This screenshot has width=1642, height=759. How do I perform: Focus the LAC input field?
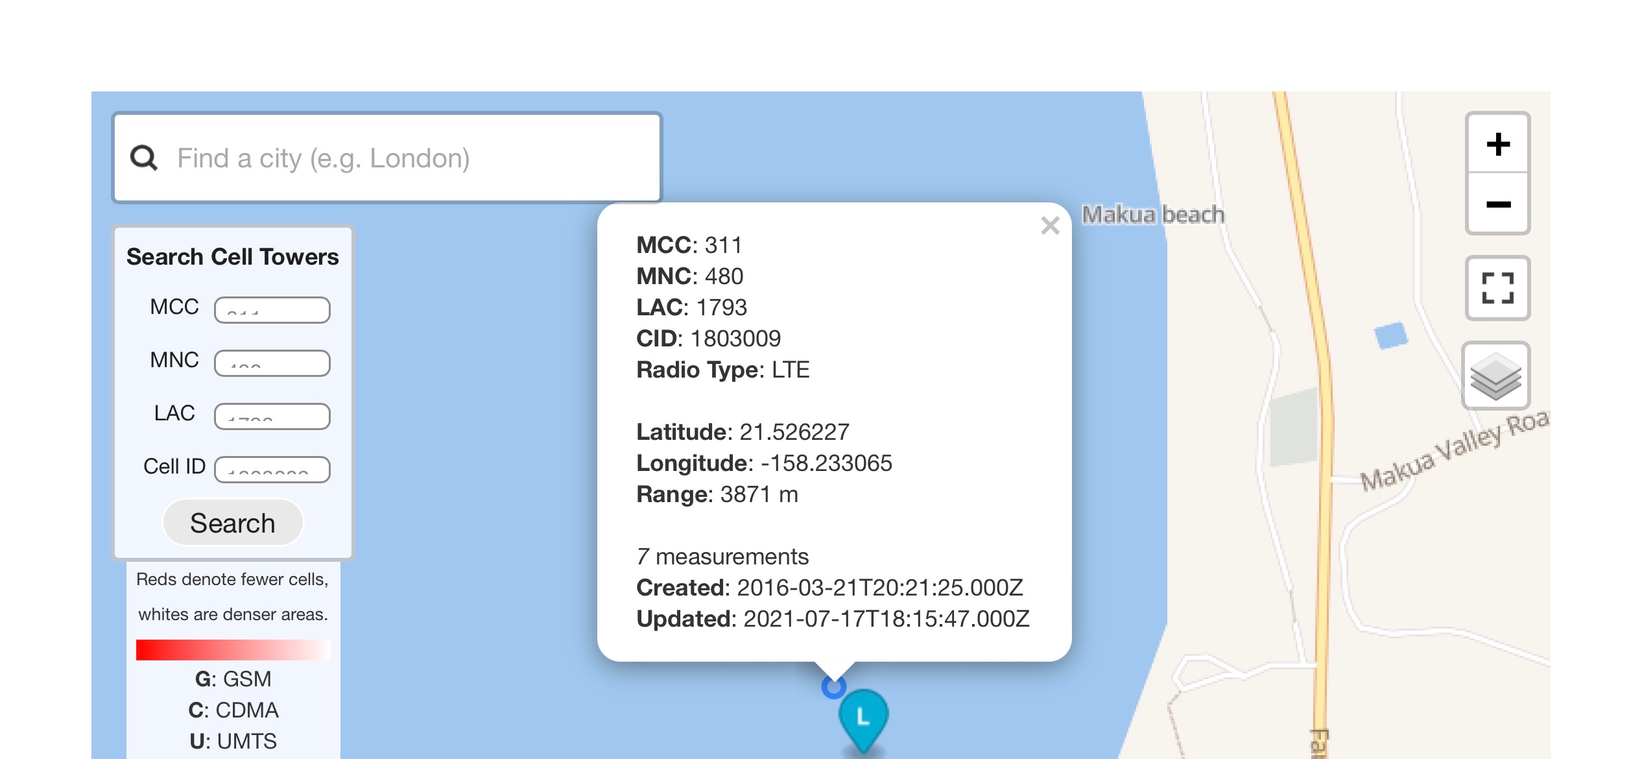(x=272, y=416)
